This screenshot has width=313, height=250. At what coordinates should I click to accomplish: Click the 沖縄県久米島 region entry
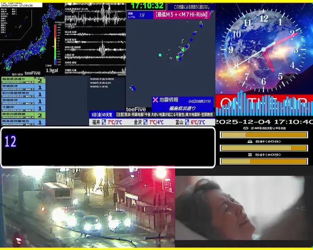click(99, 86)
